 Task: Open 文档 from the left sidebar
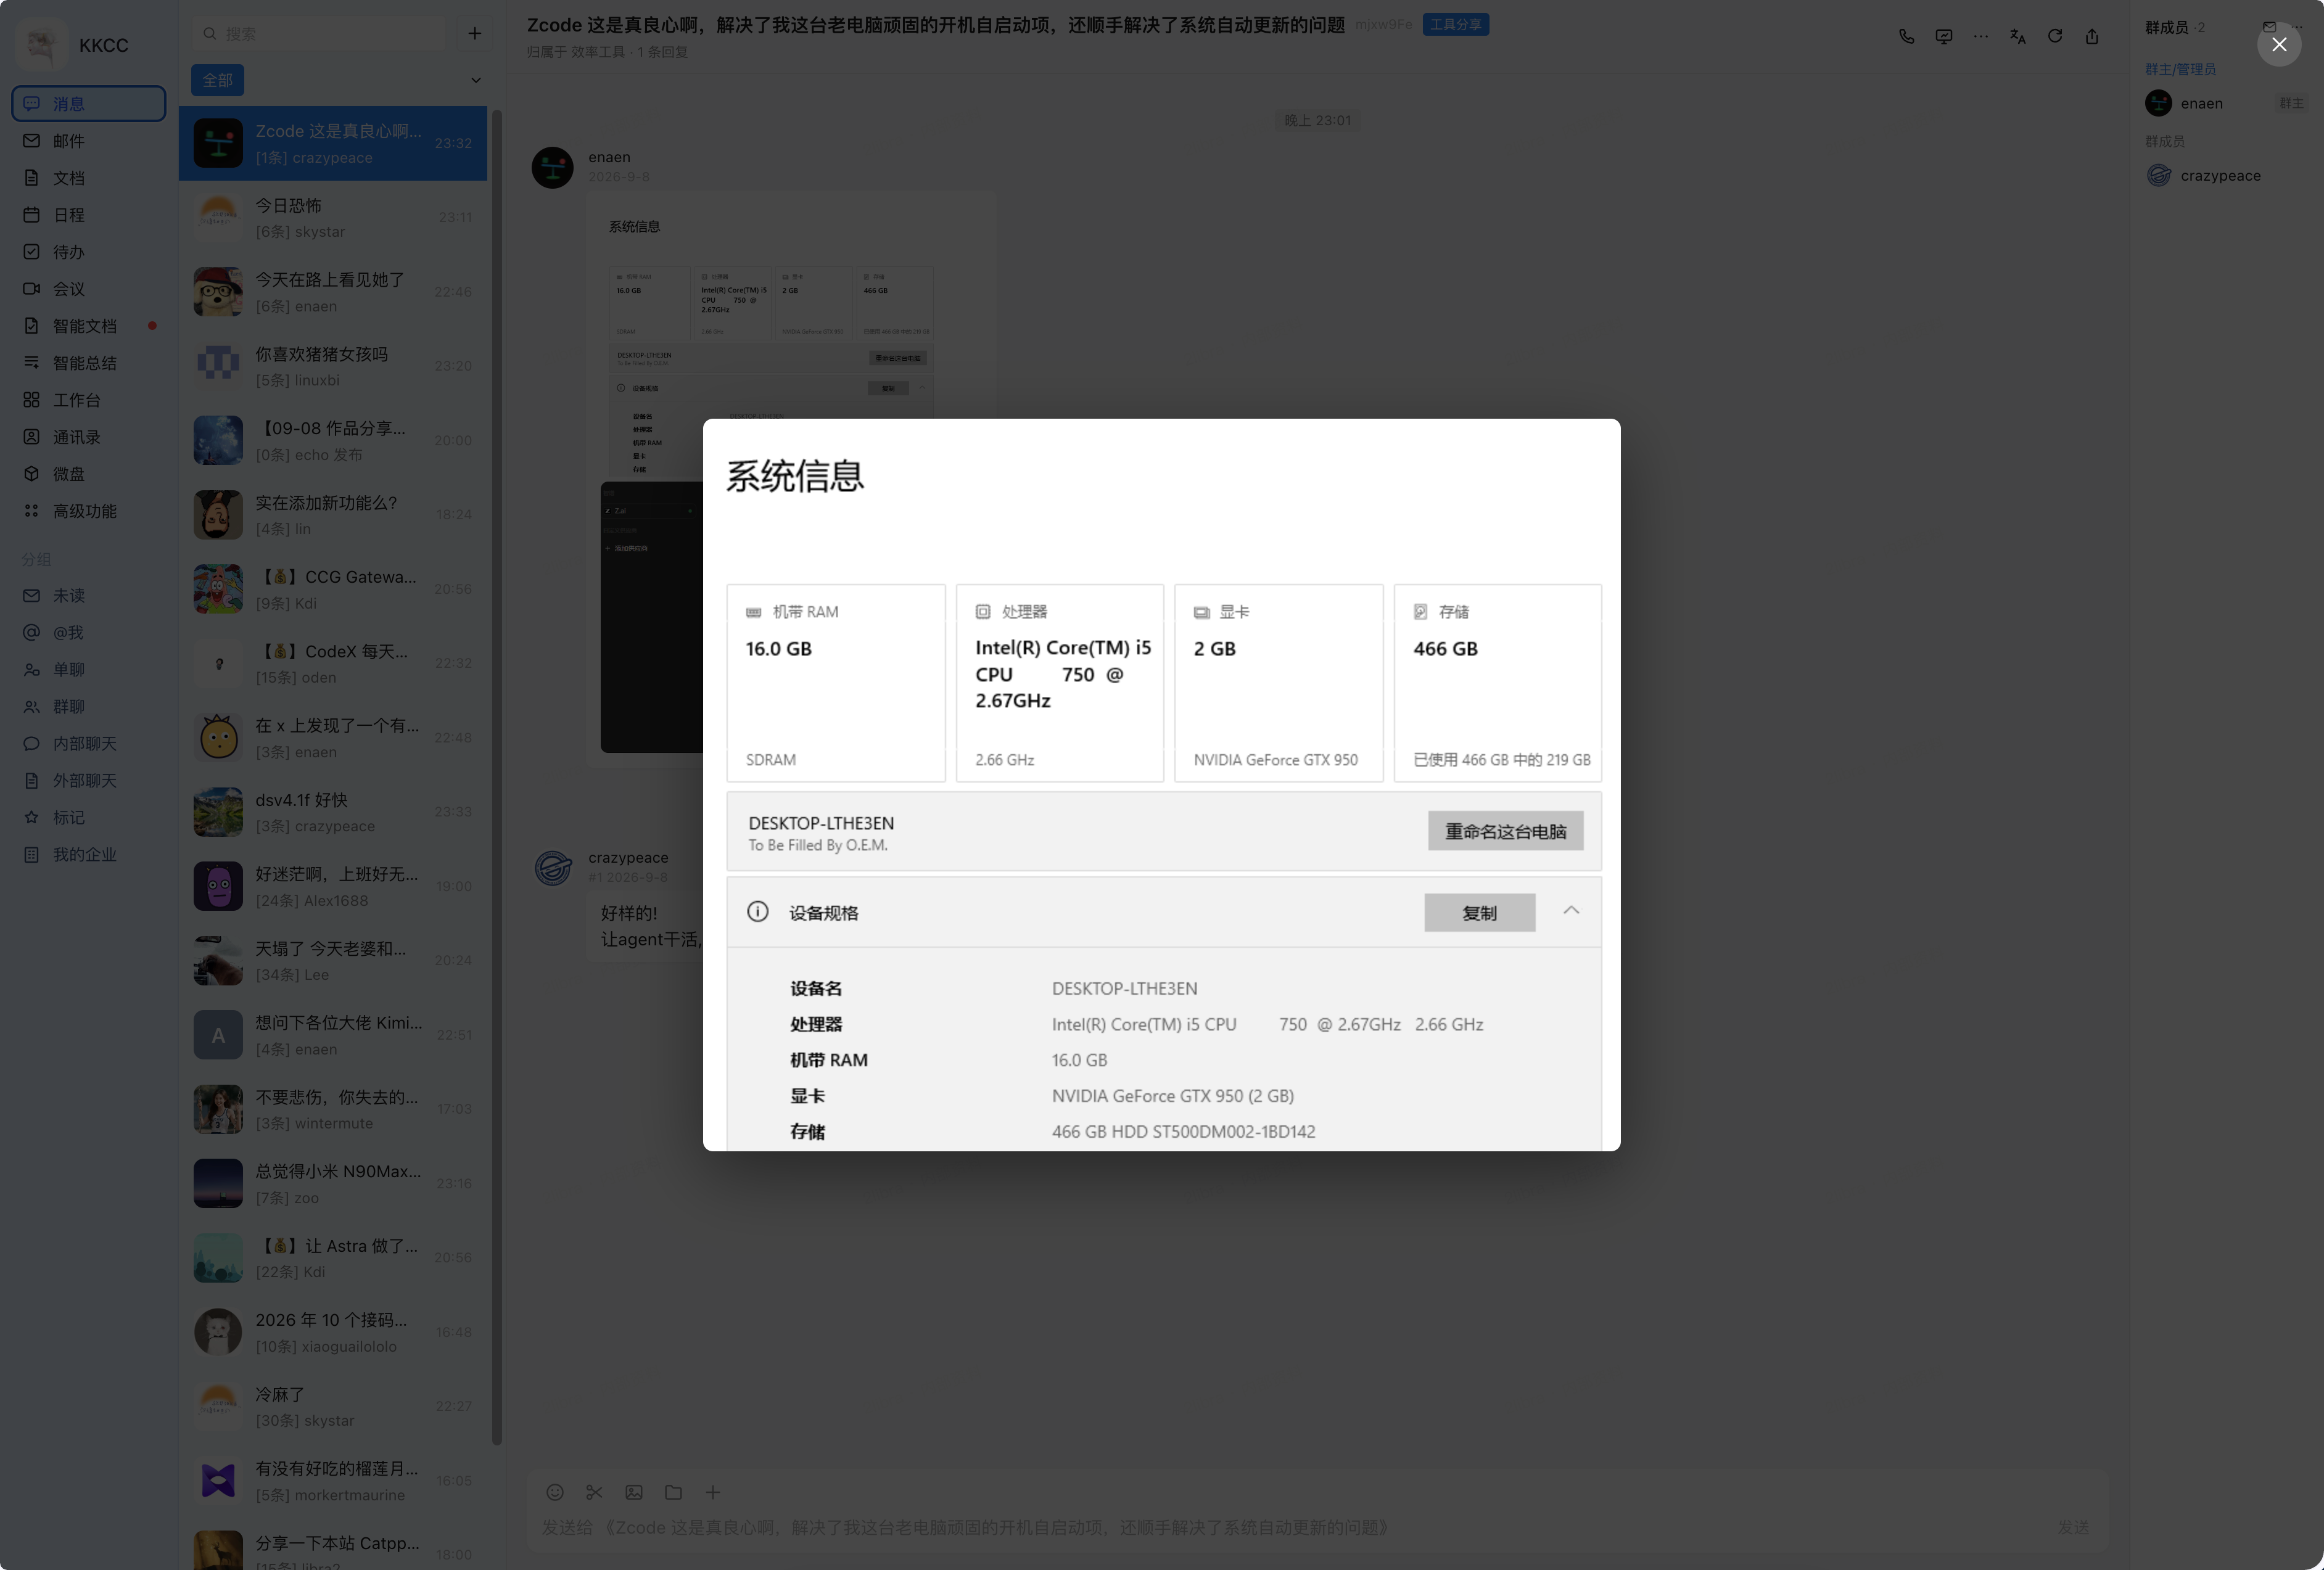(89, 177)
